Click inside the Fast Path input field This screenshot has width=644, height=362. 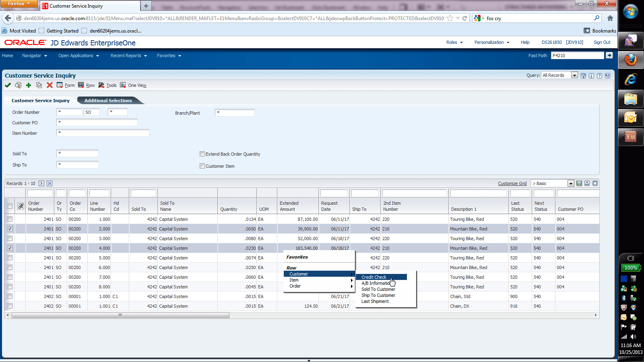pyautogui.click(x=577, y=55)
